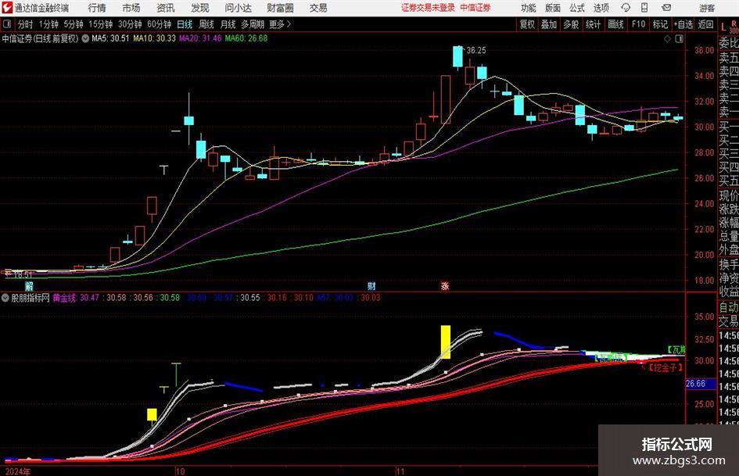
Task: Switch to 15分钟 period tab
Action: coord(101,24)
